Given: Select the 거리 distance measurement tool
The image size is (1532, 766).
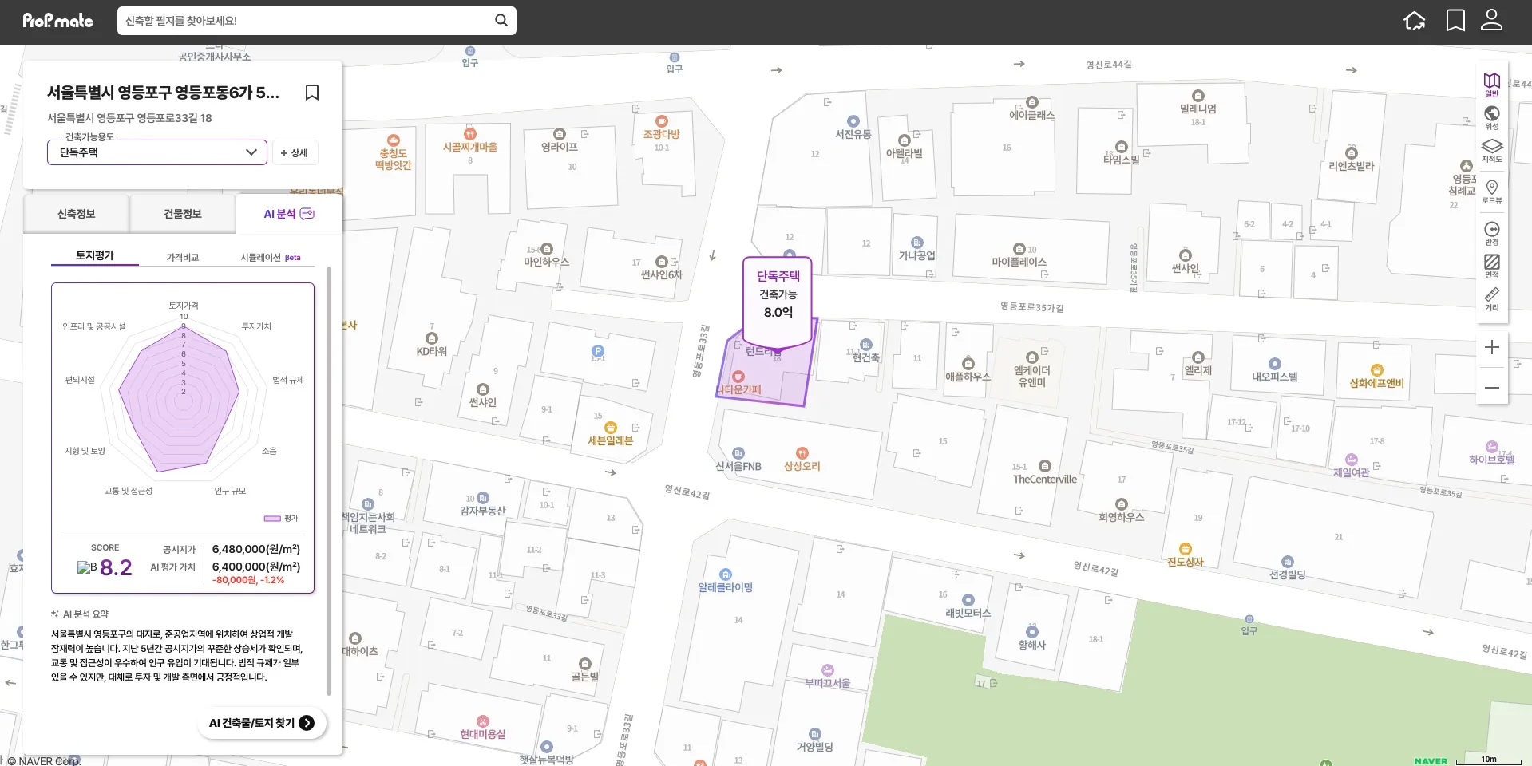Looking at the screenshot, I should 1491,299.
